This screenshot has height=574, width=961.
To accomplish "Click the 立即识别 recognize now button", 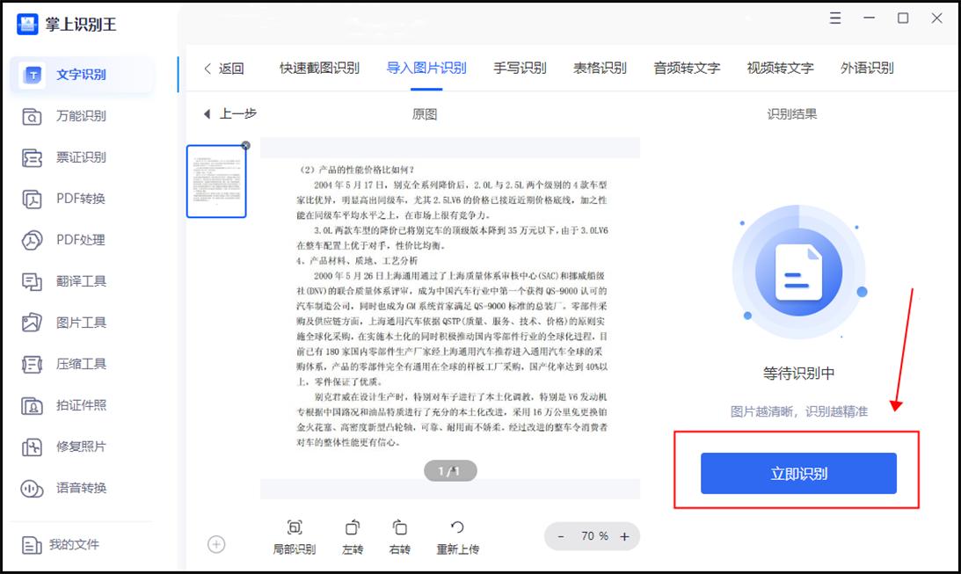I will (798, 472).
